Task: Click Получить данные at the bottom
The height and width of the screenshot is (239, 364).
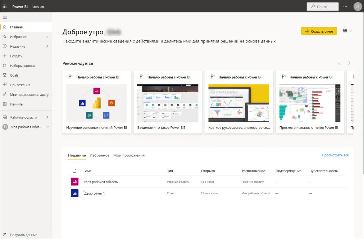Action: click(24, 235)
